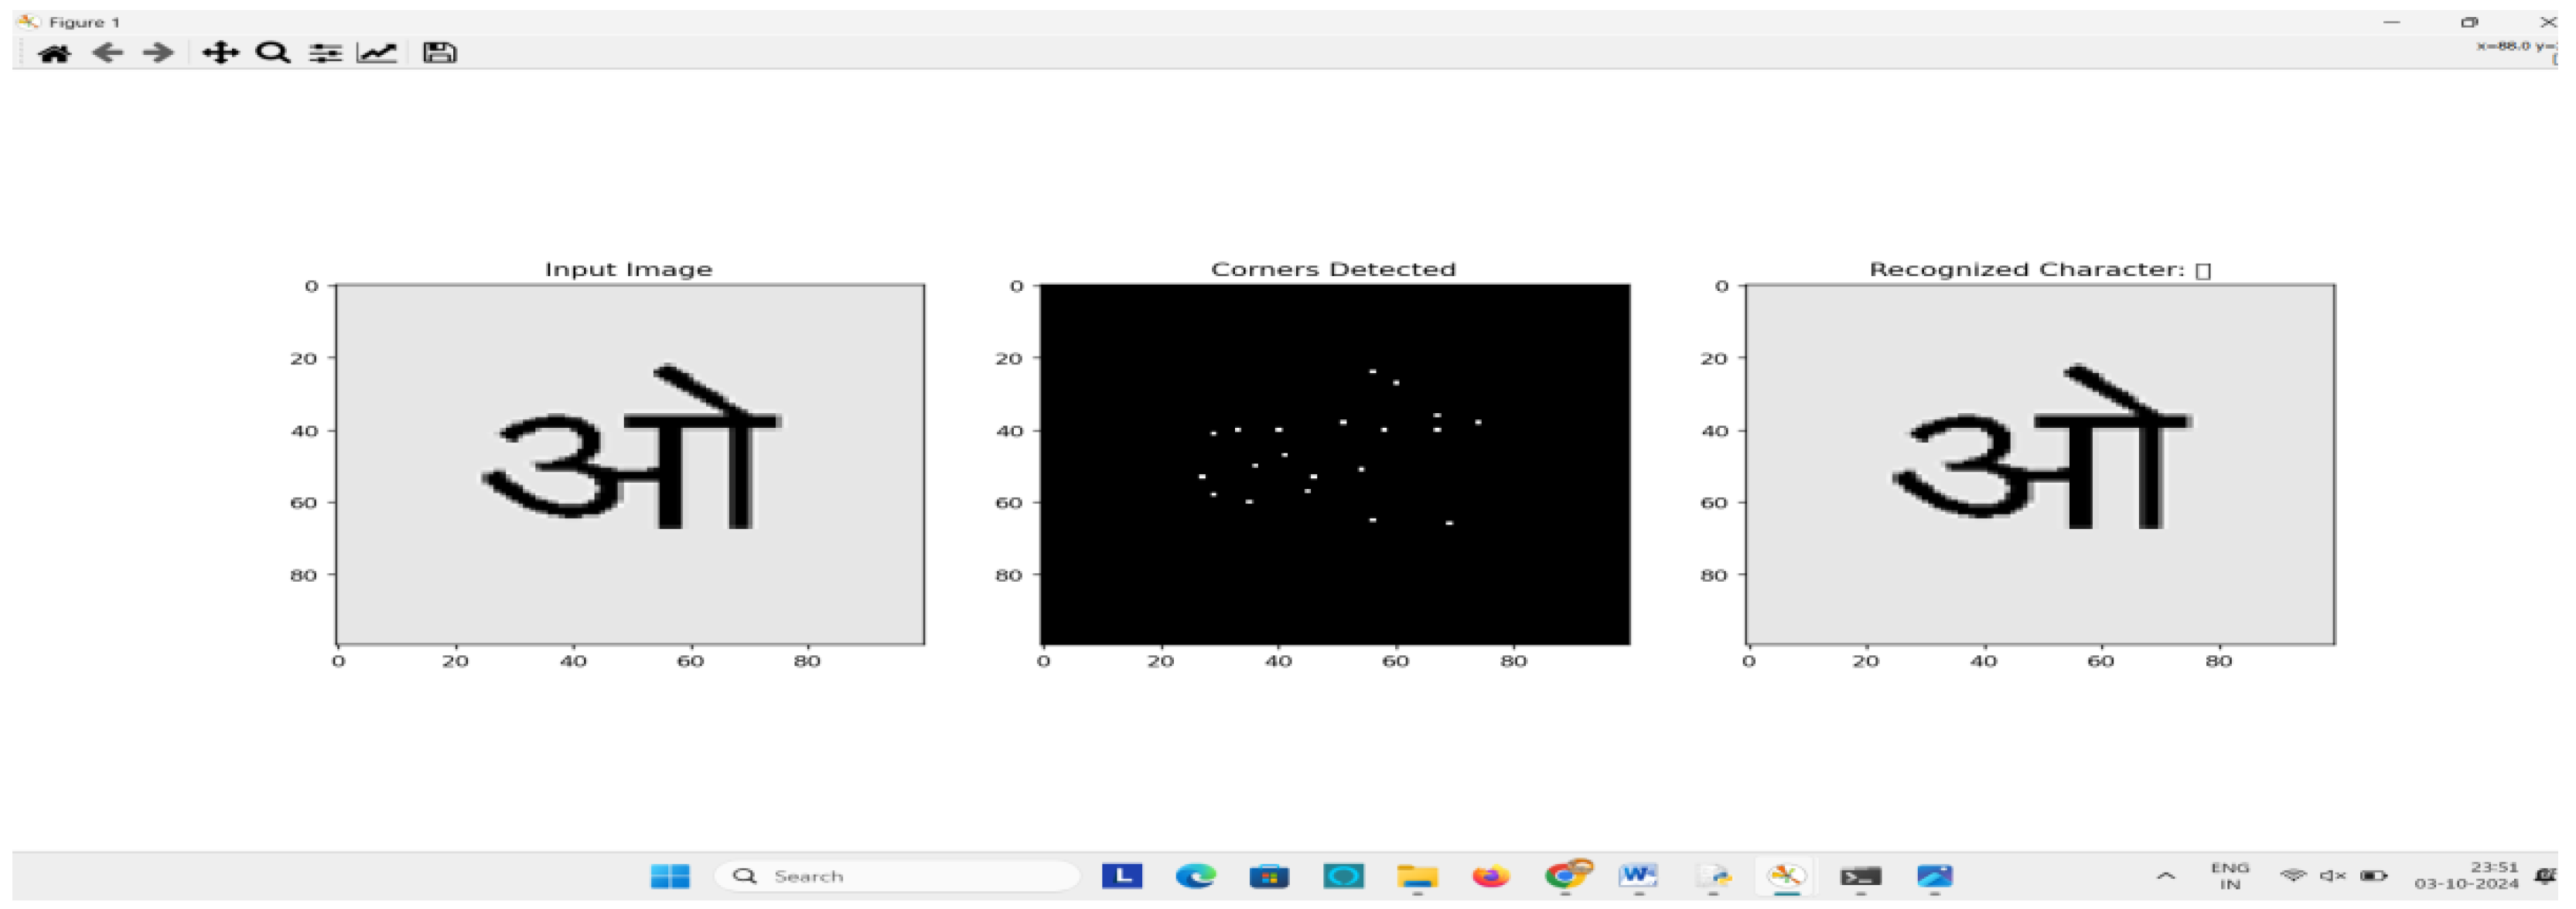Toggle pan mode off on the toolbar
This screenshot has width=2576, height=909.
222,52
